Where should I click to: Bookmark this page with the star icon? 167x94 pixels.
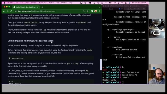click(x=87, y=11)
